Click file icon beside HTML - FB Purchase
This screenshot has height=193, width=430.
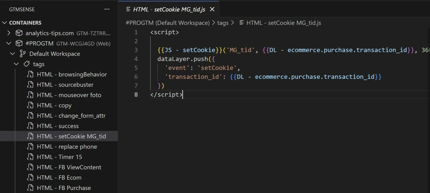[30, 188]
